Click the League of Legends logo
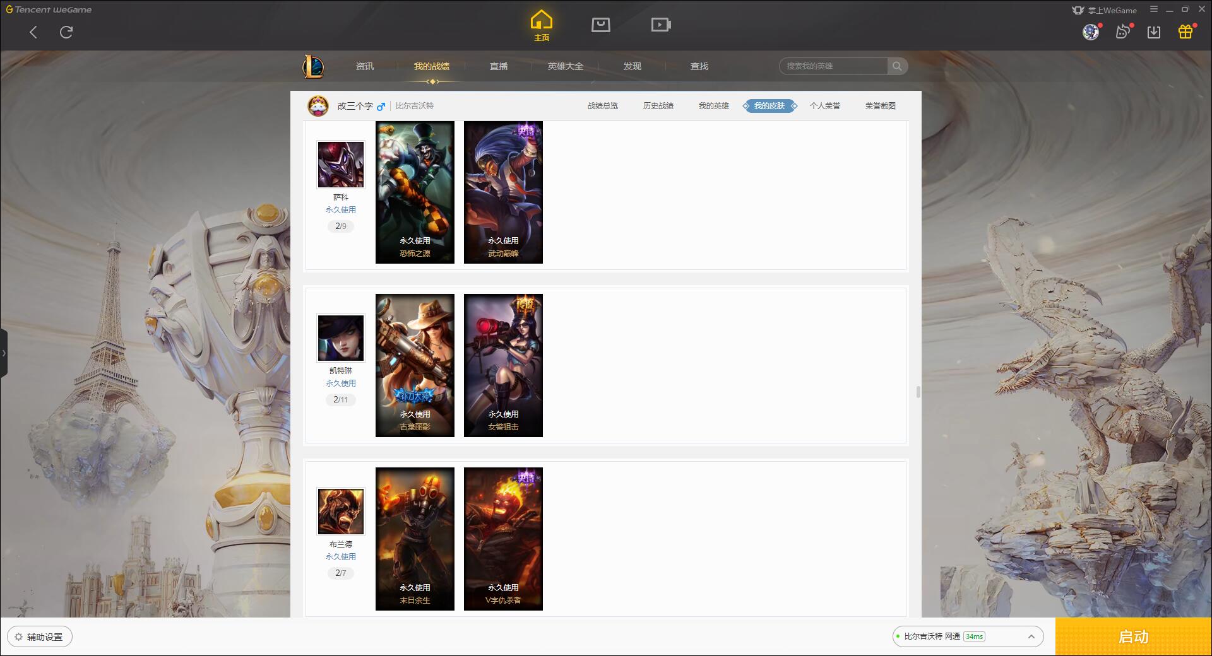This screenshot has height=656, width=1212. 313,66
